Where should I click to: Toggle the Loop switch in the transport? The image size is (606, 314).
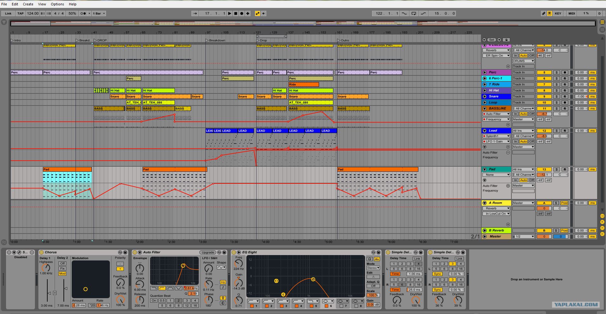click(x=414, y=13)
